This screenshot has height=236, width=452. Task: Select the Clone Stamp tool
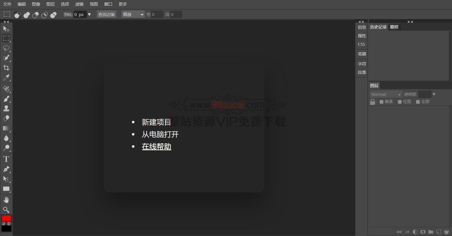point(7,109)
